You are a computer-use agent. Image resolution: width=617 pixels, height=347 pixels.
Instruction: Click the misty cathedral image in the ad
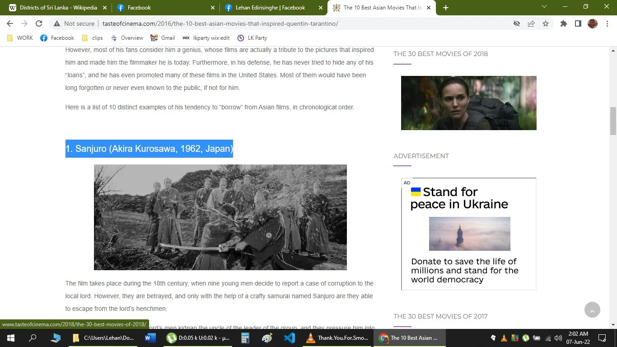coord(470,234)
